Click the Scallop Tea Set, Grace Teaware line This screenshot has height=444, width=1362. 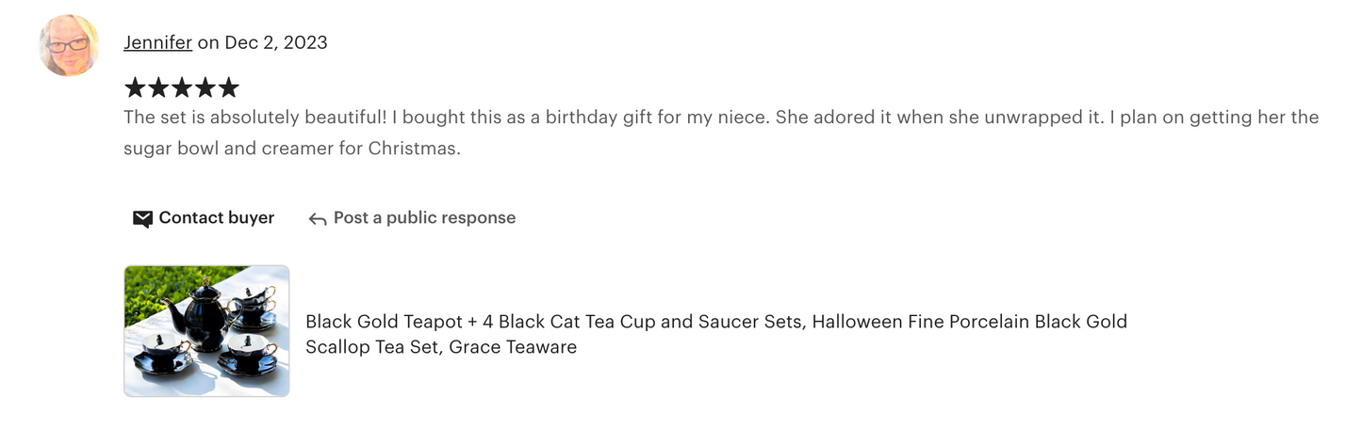click(441, 347)
